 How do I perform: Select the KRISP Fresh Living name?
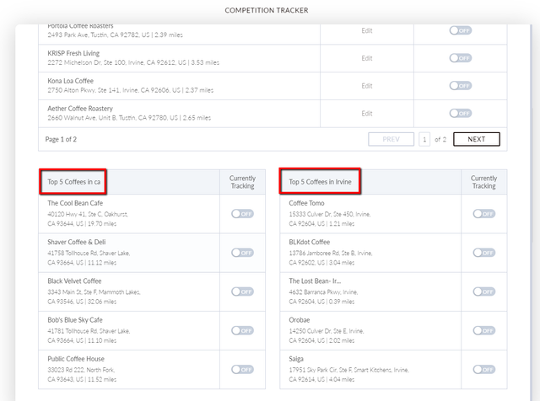(73, 53)
